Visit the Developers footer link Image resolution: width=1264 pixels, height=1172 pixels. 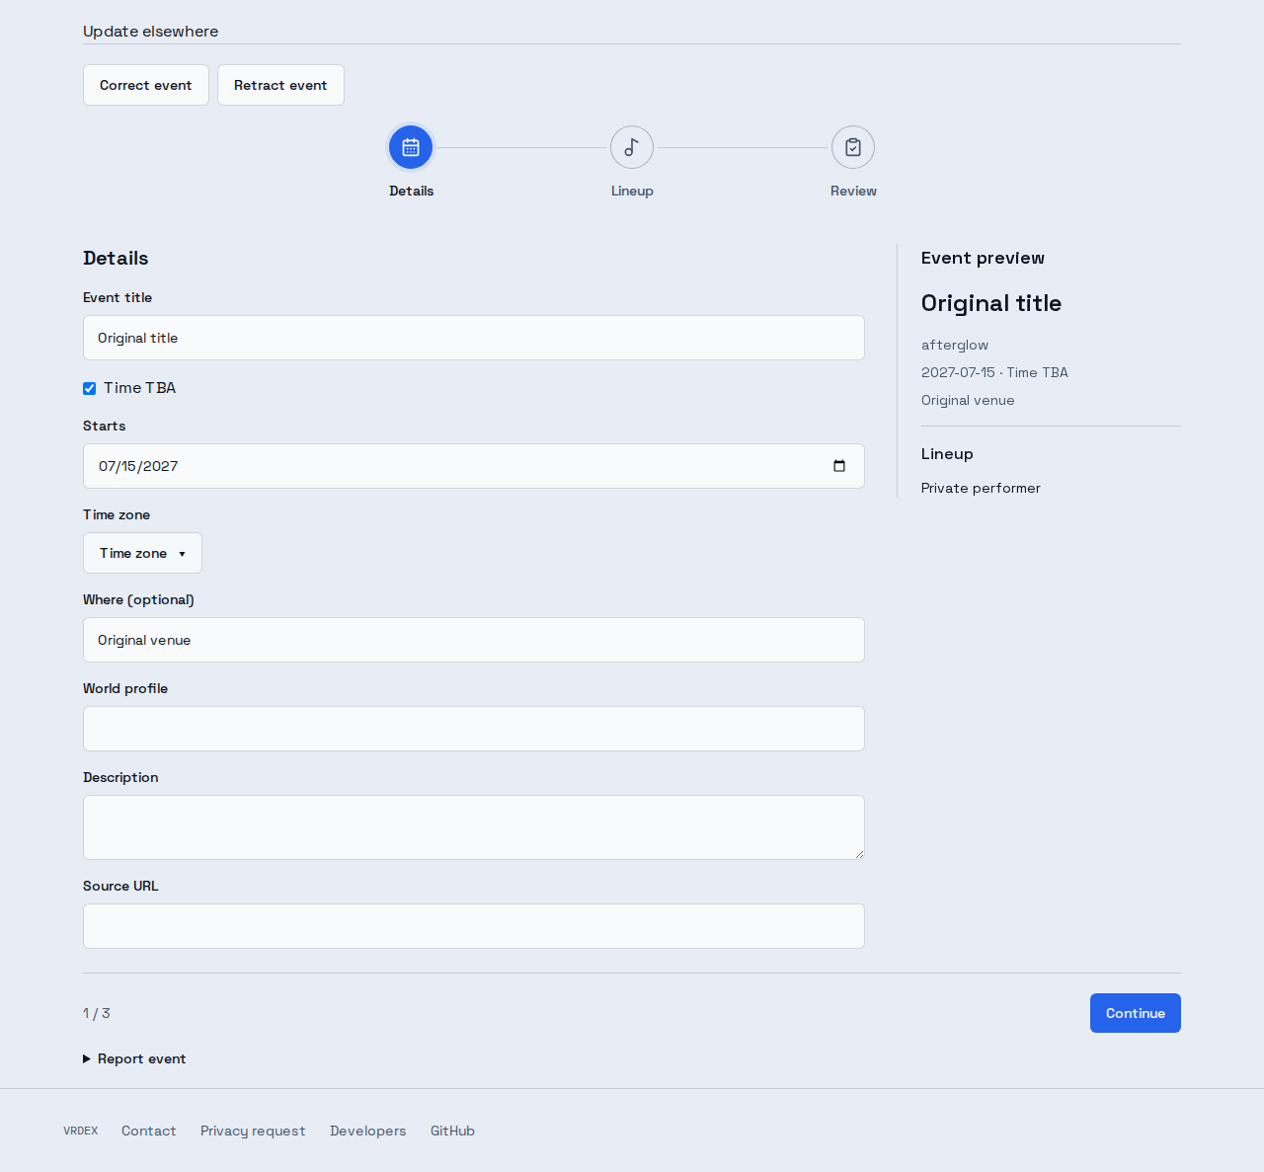coord(368,1131)
